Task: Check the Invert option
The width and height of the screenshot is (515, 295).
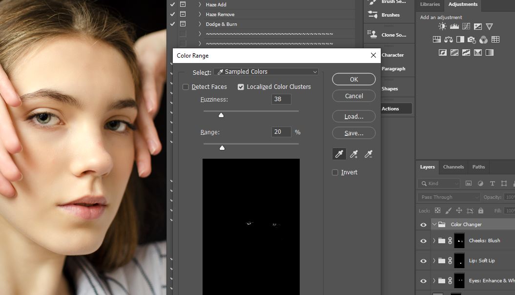Action: point(335,172)
